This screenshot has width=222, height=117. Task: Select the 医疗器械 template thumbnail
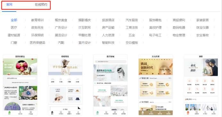tap(111, 85)
